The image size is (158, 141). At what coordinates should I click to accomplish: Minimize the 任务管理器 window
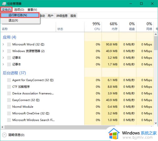click(131, 4)
